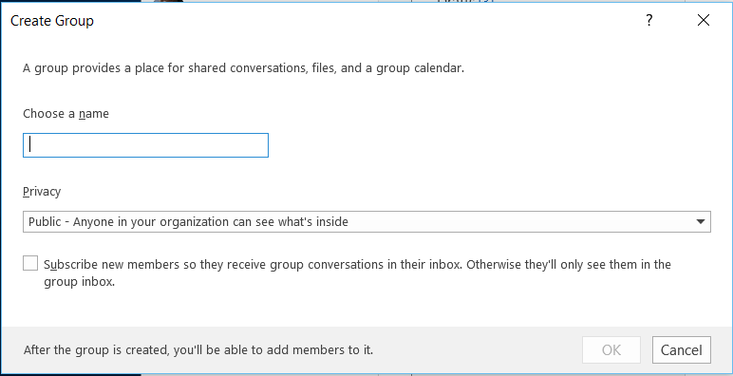
Task: Click the Privacy dropdown arrow
Action: (701, 221)
